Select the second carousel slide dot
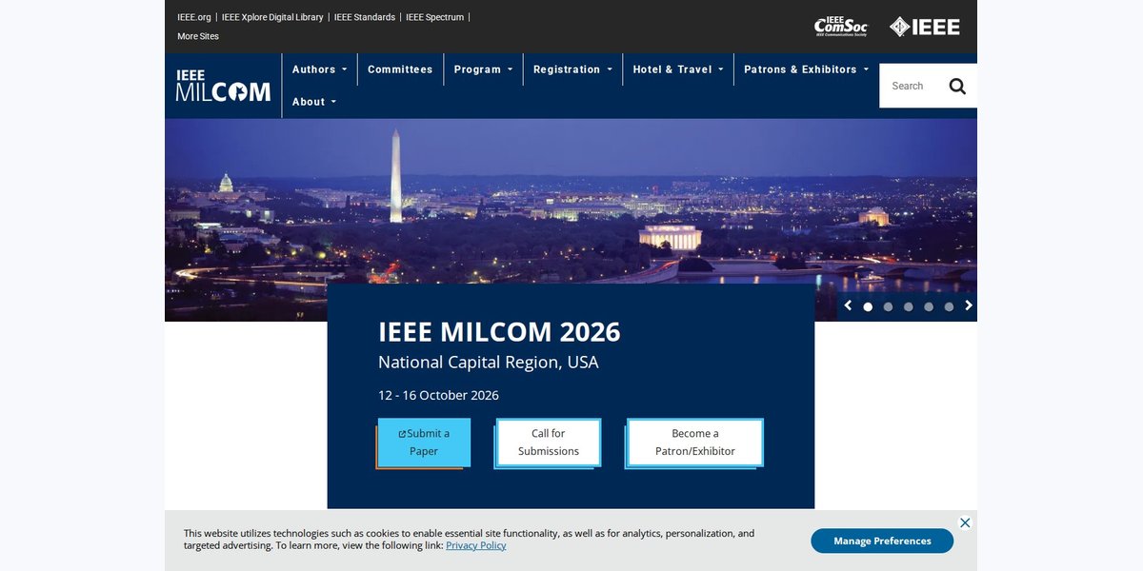 pos(888,306)
